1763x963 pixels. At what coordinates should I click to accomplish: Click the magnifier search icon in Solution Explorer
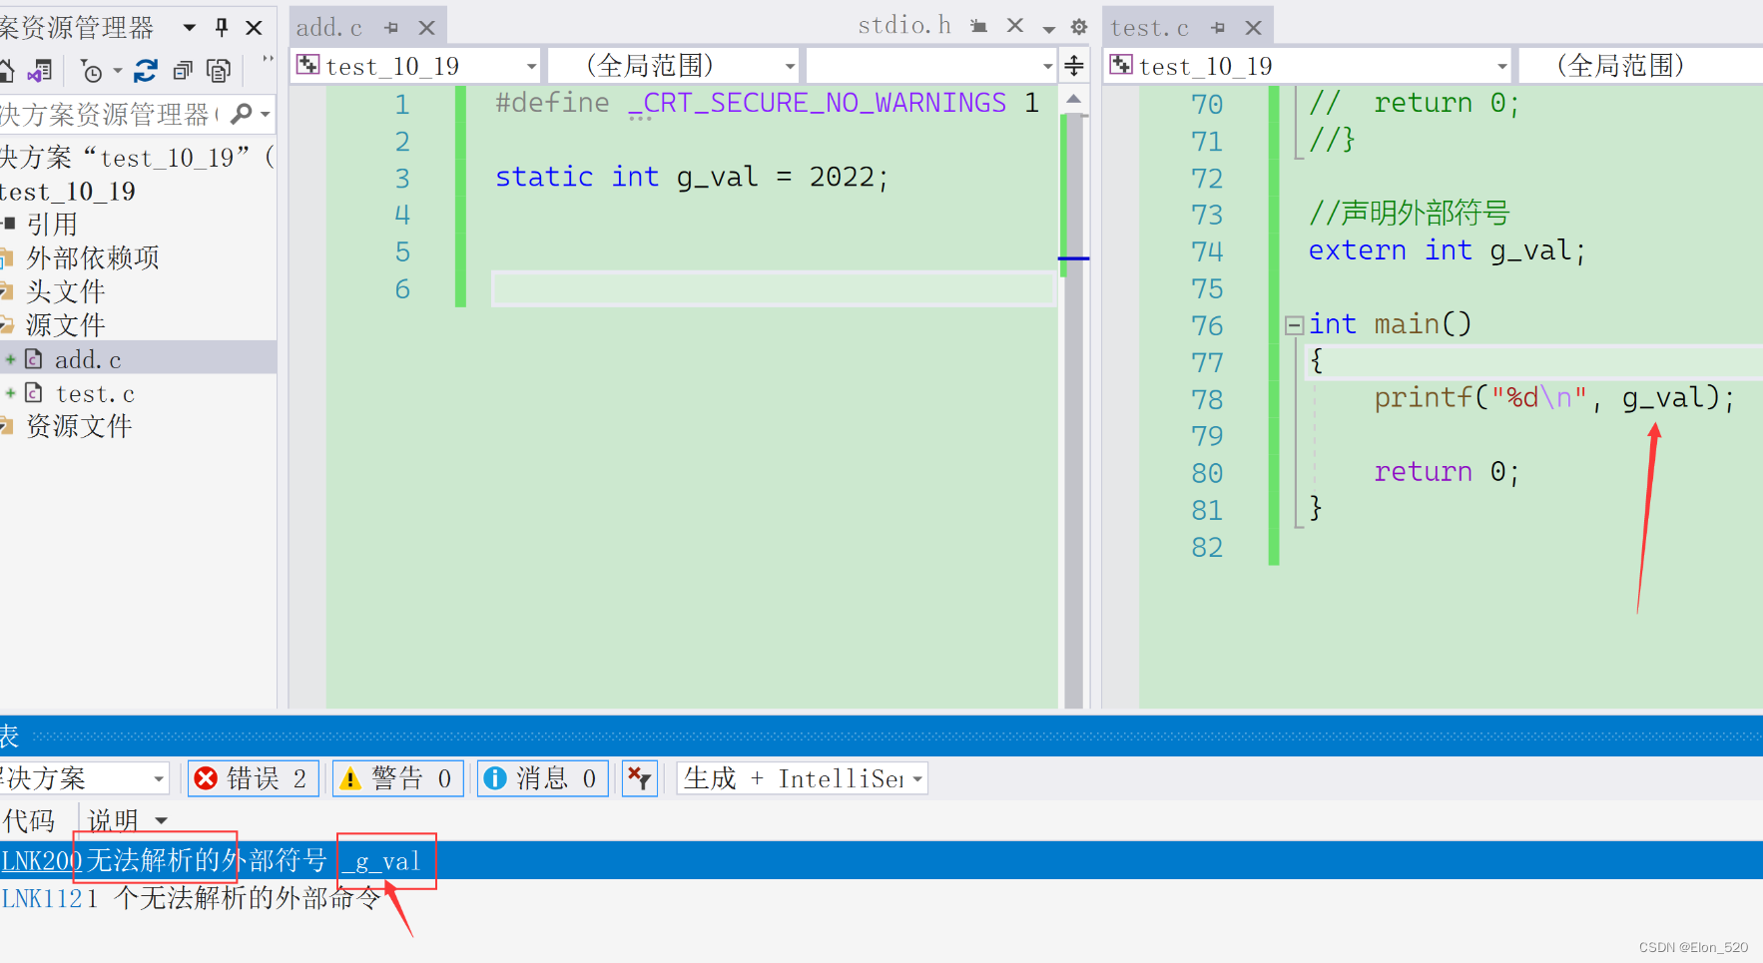coord(241,114)
